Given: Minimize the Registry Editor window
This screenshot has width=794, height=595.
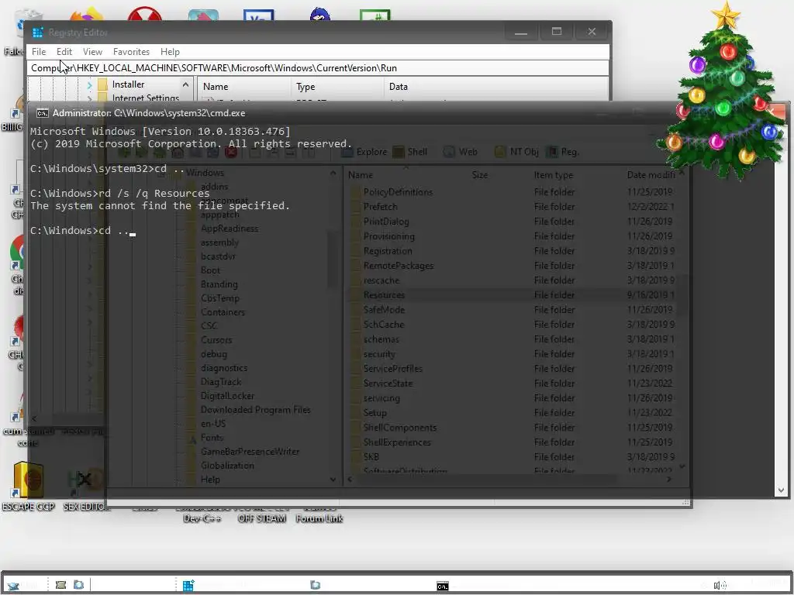Looking at the screenshot, I should [521, 32].
